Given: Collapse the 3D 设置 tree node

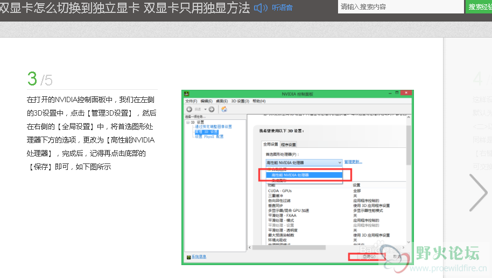Looking at the screenshot, I should pos(188,122).
